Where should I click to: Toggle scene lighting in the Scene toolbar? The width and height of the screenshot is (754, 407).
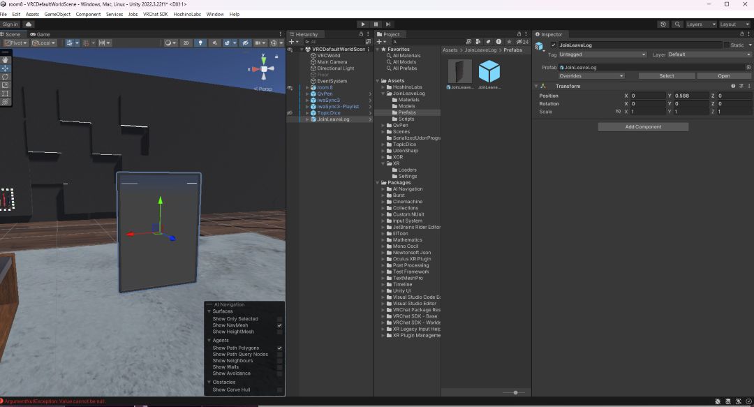(201, 43)
